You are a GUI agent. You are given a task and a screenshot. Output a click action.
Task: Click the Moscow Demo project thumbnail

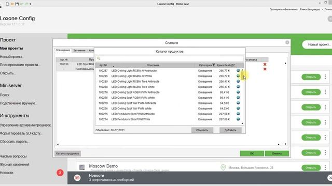coord(82,167)
